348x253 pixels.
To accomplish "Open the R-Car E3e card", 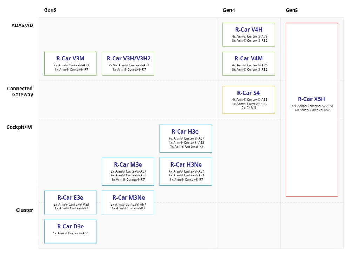I will 71,202.
